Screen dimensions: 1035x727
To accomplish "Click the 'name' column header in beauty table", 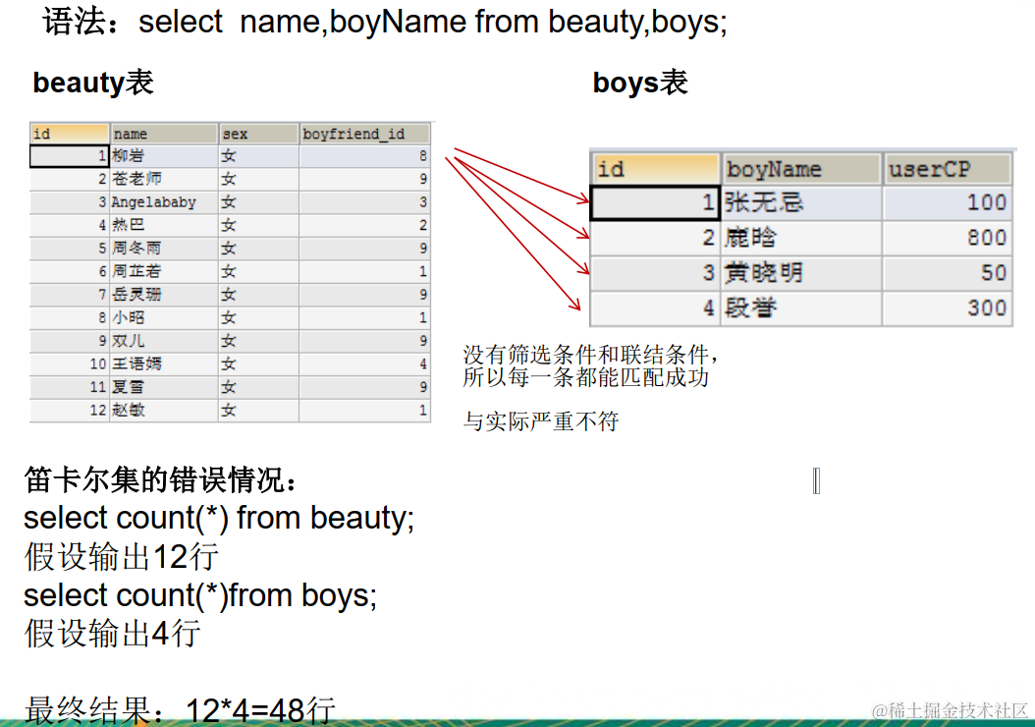I will coord(164,134).
